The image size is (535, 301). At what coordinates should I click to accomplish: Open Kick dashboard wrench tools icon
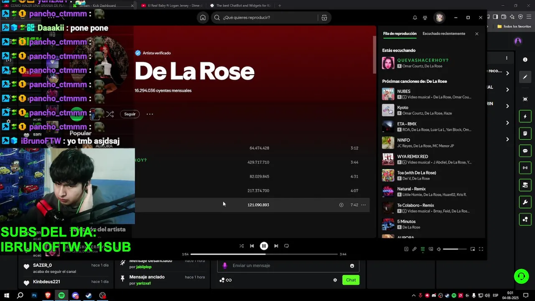(525, 202)
